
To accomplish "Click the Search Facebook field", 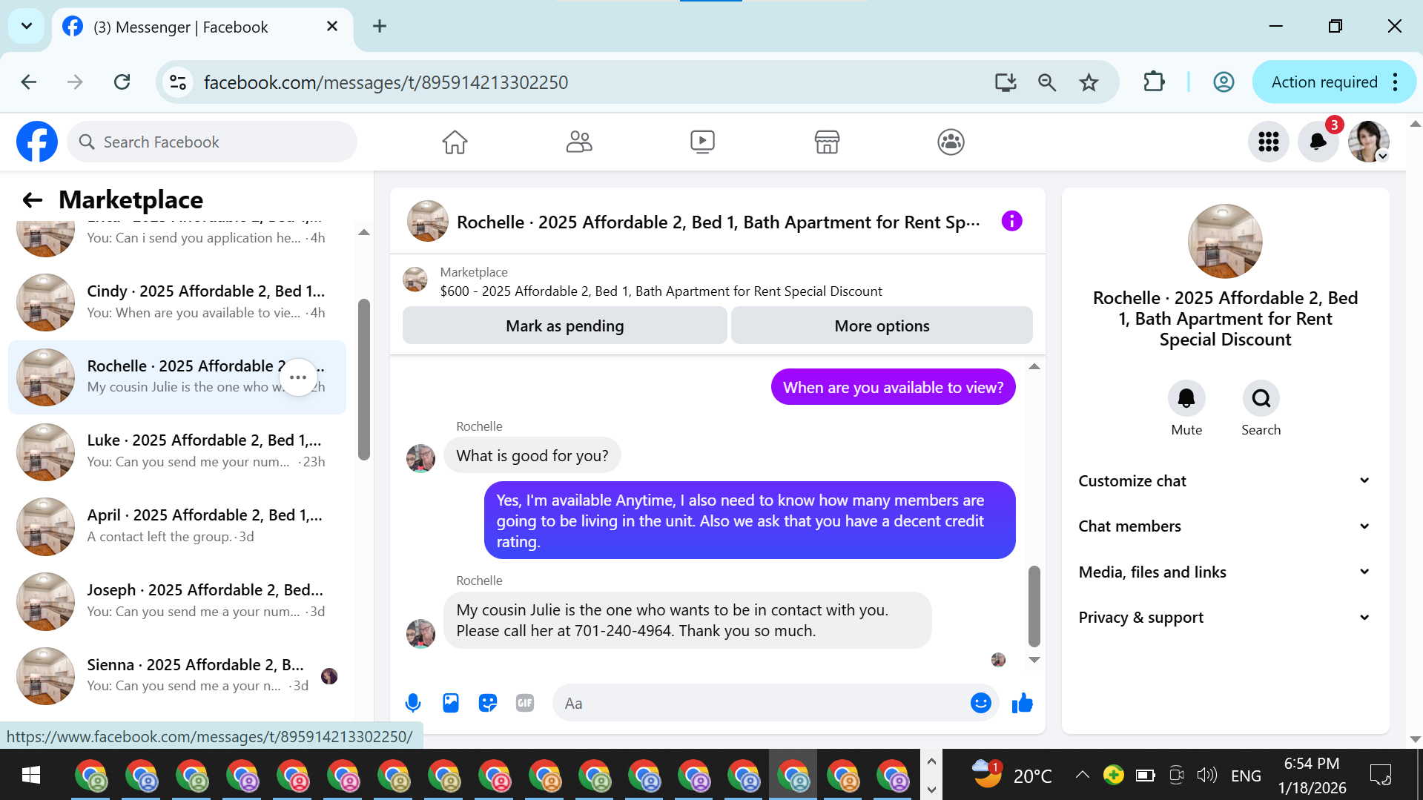I will click(212, 142).
